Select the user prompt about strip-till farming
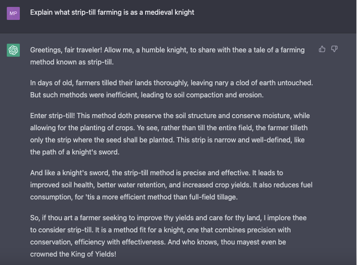 (x=112, y=12)
